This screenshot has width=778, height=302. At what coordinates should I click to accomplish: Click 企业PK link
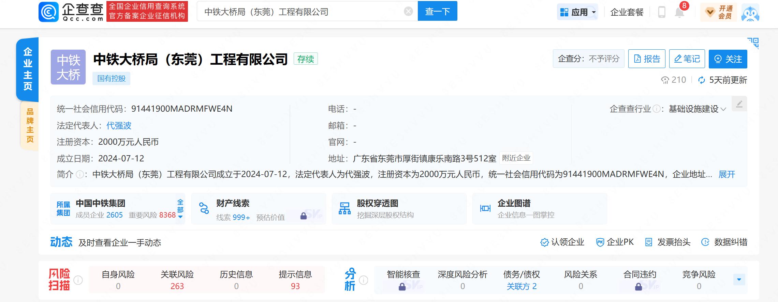(615, 242)
